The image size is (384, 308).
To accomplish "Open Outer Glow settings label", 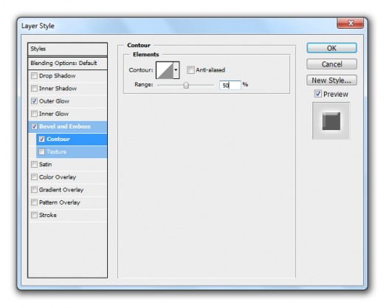I will click(x=54, y=101).
